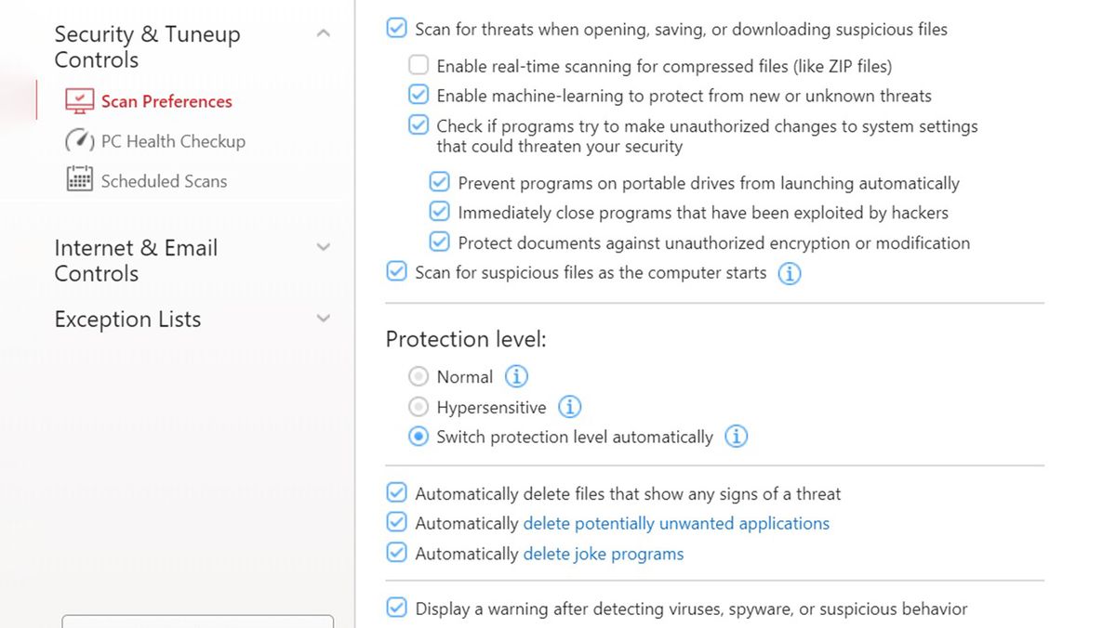This screenshot has width=1116, height=628.
Task: Expand the Exception Lists section
Action: (323, 318)
